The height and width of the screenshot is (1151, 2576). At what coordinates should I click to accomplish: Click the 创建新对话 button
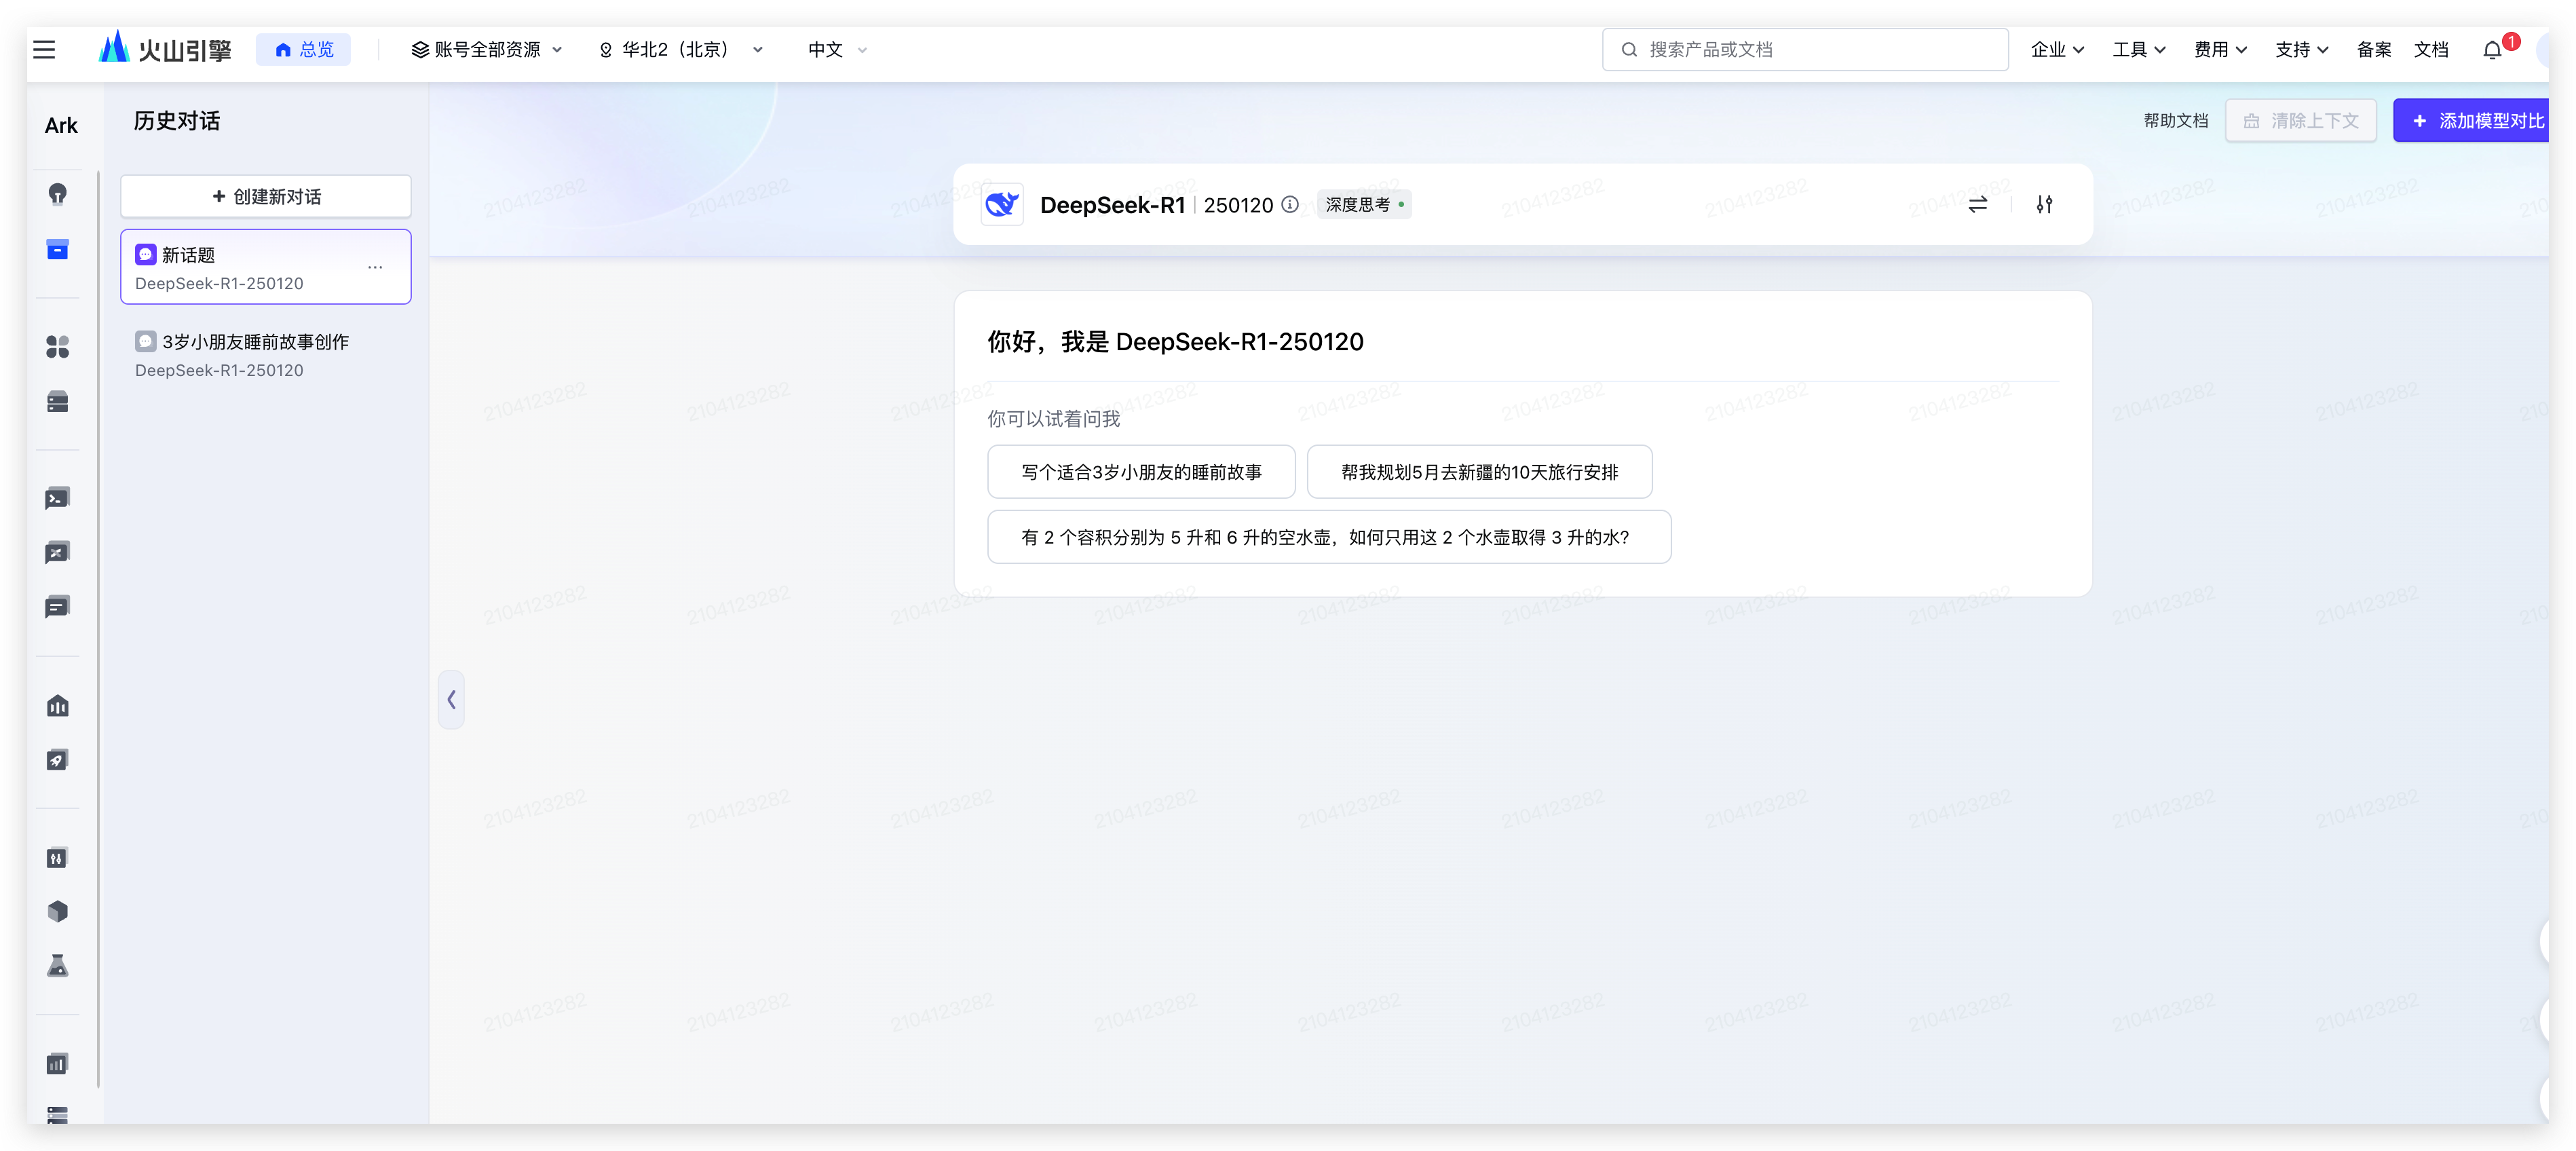(266, 196)
